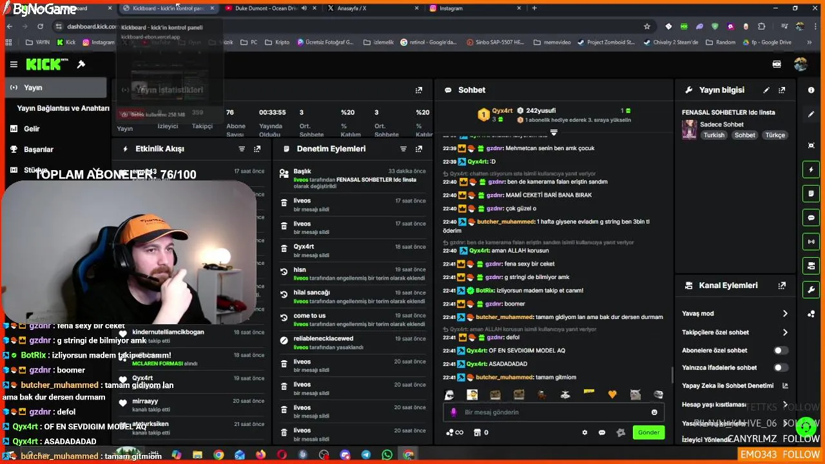Viewport: 825px width, 464px height.
Task: Toggle Abonelere özel sohbet switch
Action: [781, 351]
